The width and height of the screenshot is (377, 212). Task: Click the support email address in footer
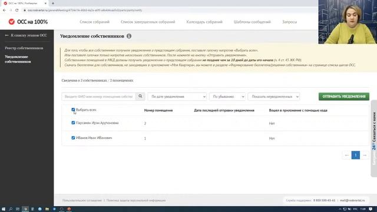pos(352,200)
